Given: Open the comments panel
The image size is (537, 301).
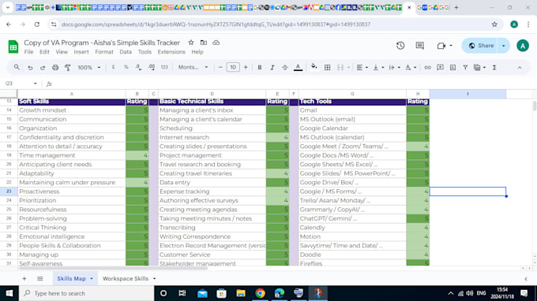Looking at the screenshot, I should point(420,46).
